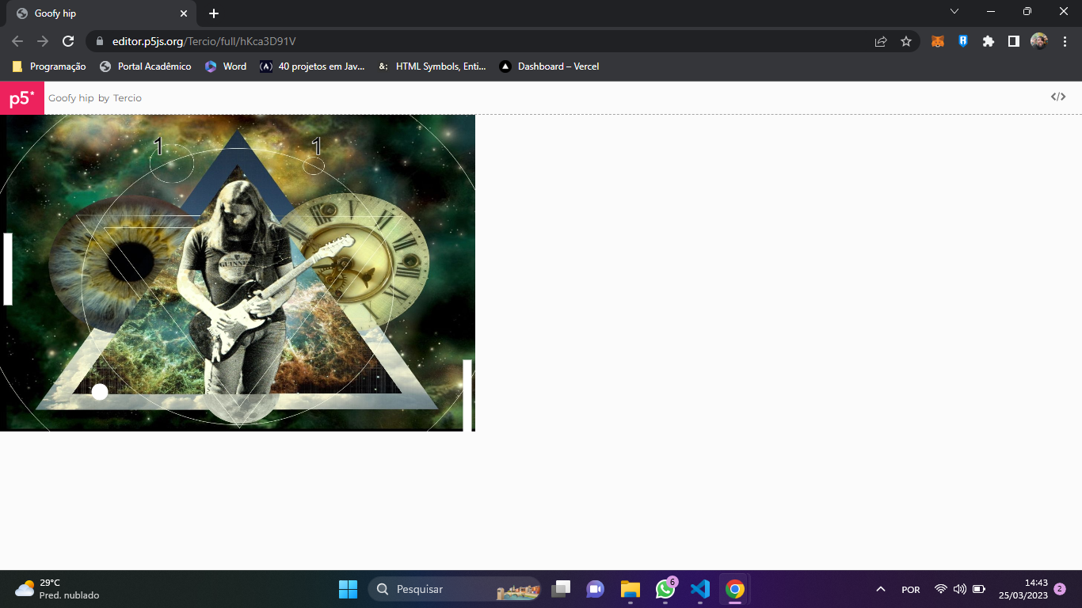Viewport: 1082px width, 608px height.
Task: View site information lock icon
Action: coord(100,41)
